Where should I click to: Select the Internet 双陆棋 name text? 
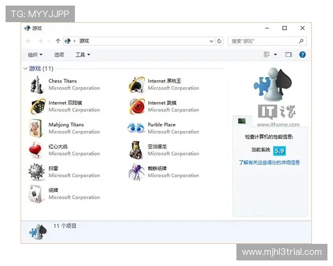click(x=65, y=103)
